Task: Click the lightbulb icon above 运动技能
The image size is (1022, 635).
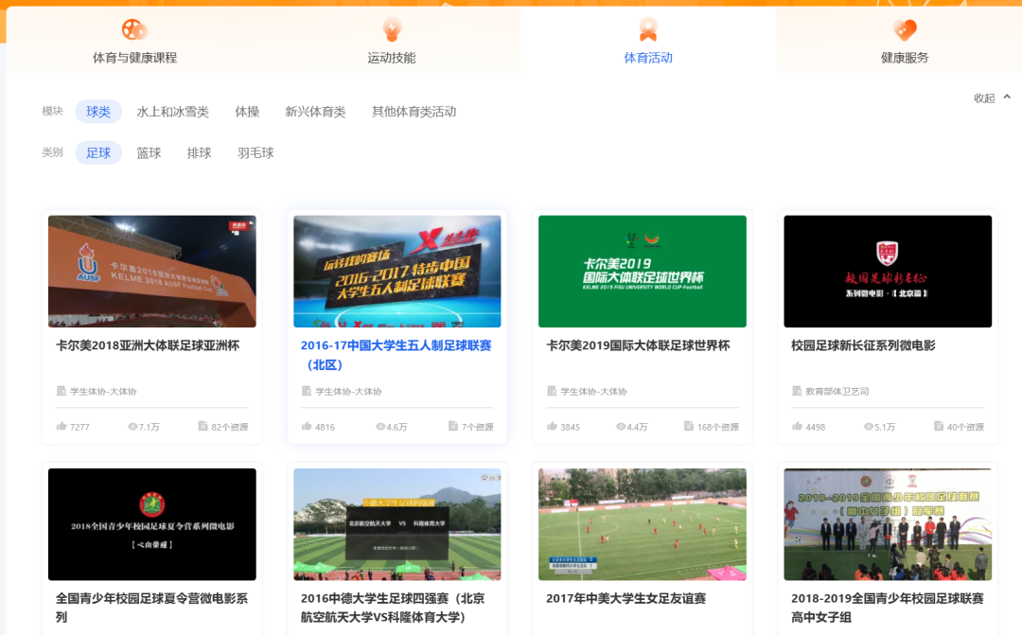Action: pyautogui.click(x=392, y=28)
